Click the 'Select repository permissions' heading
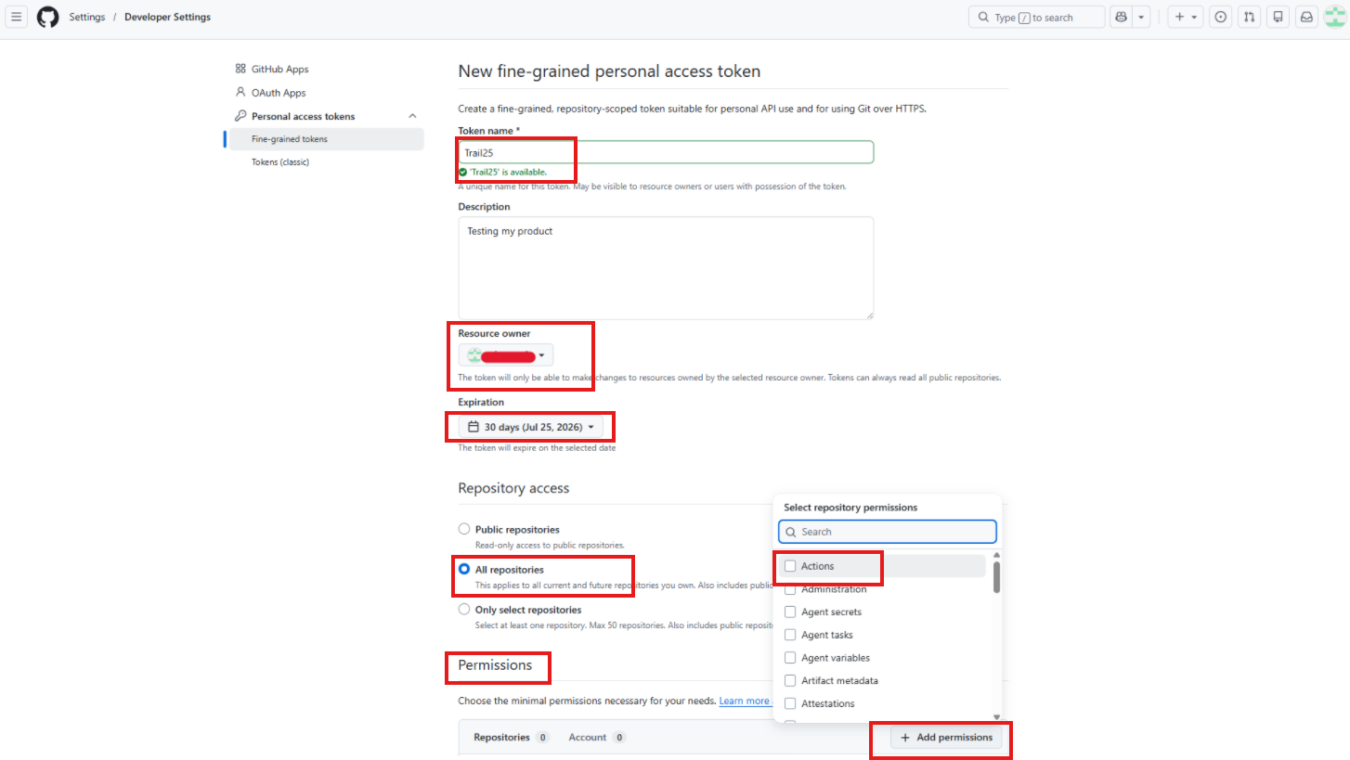 [850, 508]
